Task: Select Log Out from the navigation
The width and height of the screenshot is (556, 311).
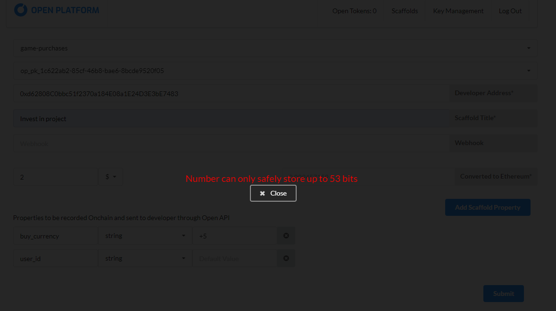Action: coord(510,10)
